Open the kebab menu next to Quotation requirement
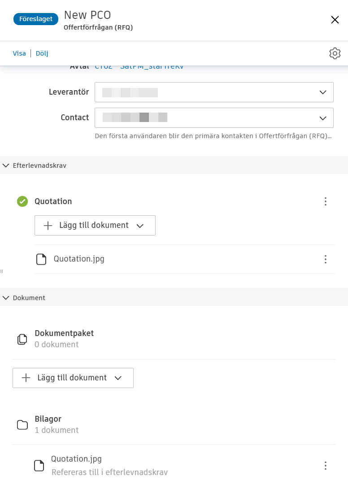348x480 pixels. [x=326, y=201]
